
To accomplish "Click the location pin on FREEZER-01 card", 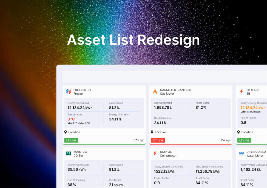I will [x=66, y=132].
